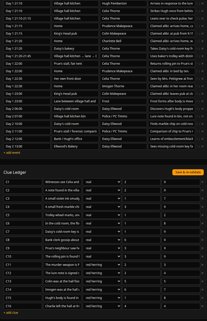Open red herring dropdown for clue C13
The image size is (207, 321).
(x=102, y=281)
